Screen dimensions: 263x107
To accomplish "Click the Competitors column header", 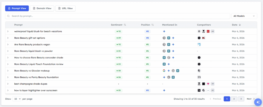I will [204, 25].
